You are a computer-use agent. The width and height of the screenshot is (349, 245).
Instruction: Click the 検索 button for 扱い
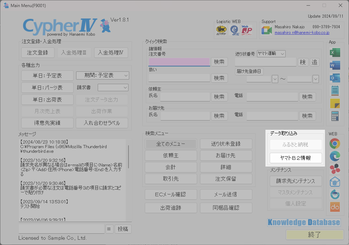tap(219, 78)
